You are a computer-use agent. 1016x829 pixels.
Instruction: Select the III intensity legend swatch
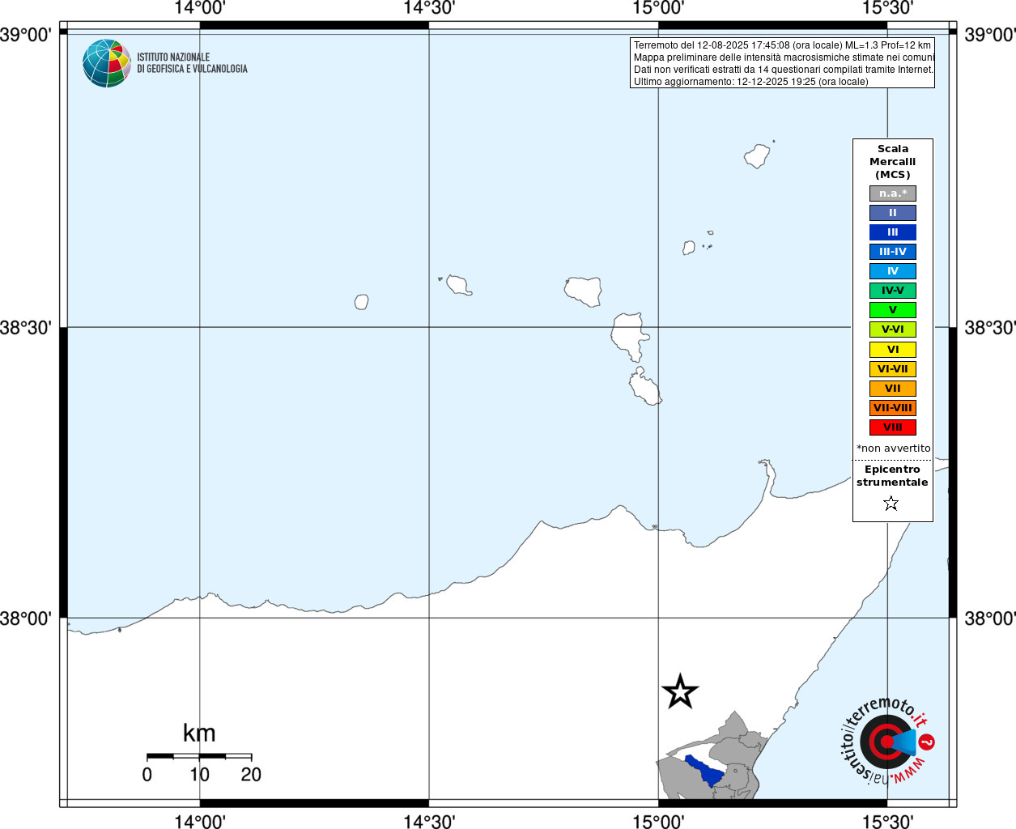893,232
